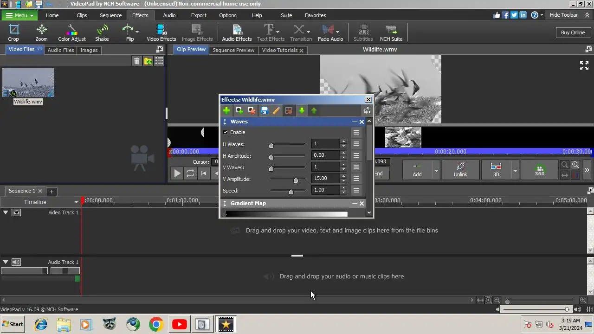This screenshot has width=594, height=334.
Task: Toggle the Waves Enable checkbox
Action: [x=226, y=132]
